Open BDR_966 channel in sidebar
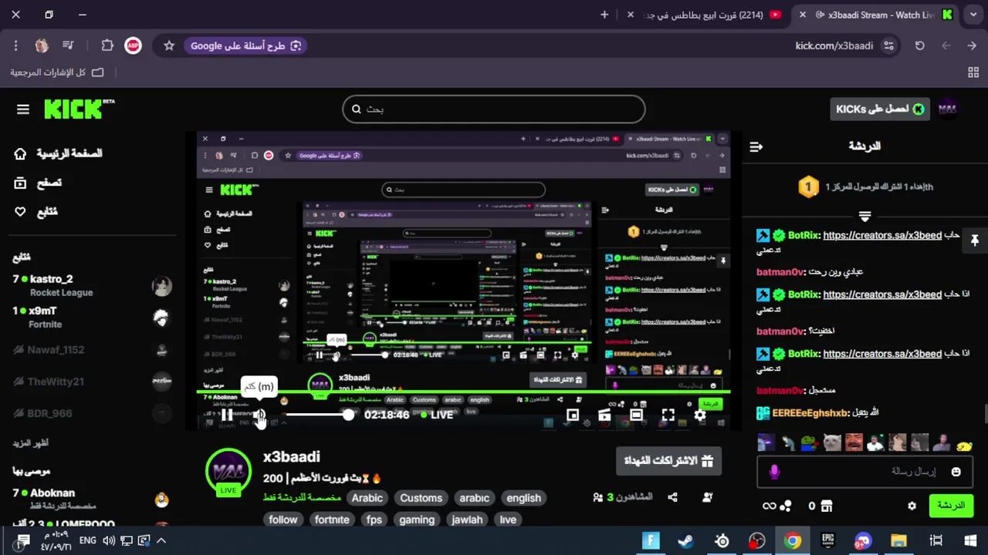The image size is (988, 555). tap(93, 413)
